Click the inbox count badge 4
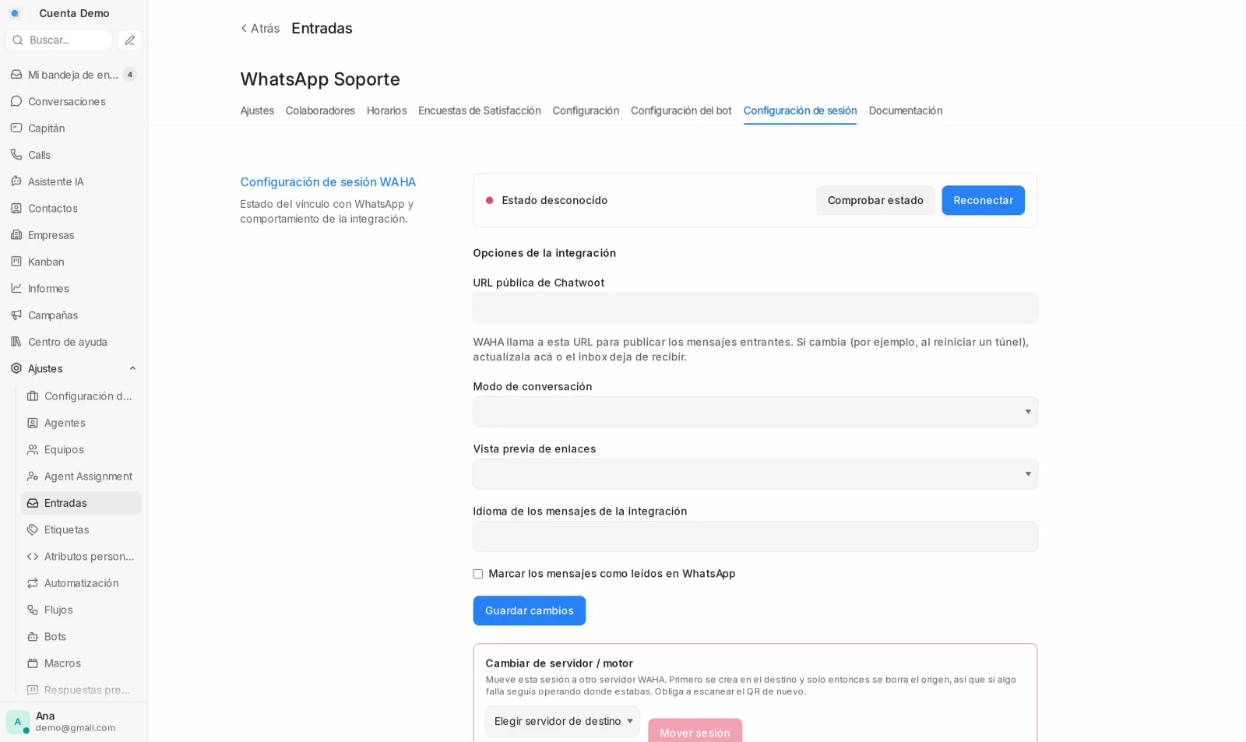The height and width of the screenshot is (742, 1246). [130, 75]
